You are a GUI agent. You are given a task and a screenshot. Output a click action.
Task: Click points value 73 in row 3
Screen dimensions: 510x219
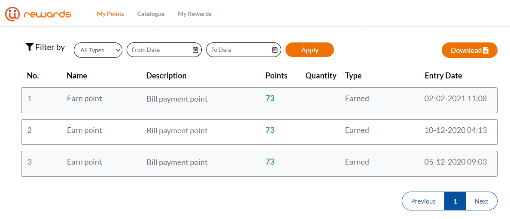tap(270, 162)
